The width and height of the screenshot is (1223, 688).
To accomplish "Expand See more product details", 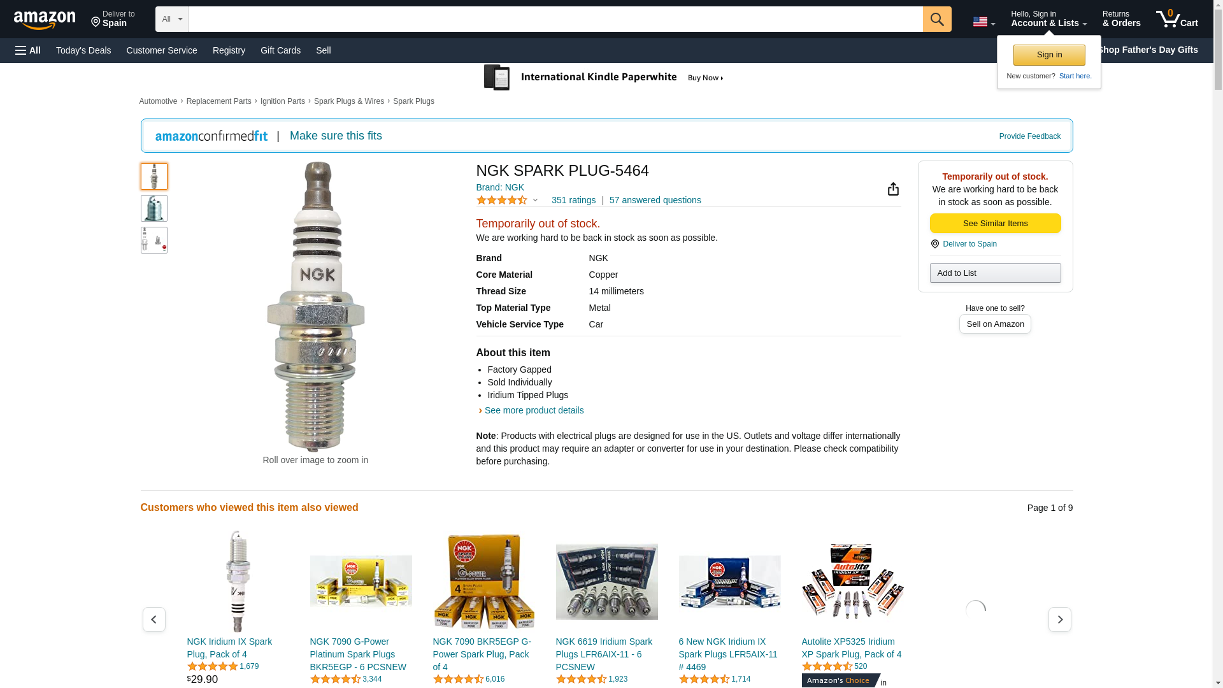I will point(534,410).
